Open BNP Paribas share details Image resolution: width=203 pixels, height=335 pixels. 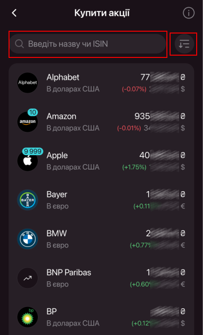tap(101, 278)
